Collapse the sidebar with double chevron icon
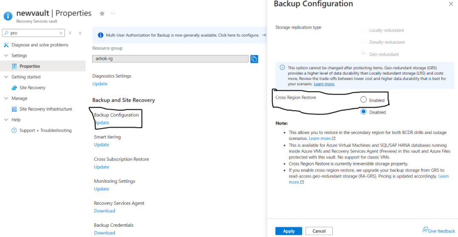This screenshot has height=237, width=458. 80,33
